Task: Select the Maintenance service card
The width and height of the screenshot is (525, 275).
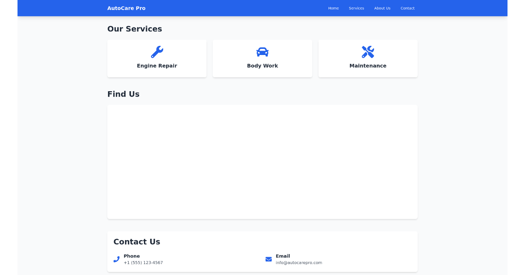Action: tap(367, 58)
